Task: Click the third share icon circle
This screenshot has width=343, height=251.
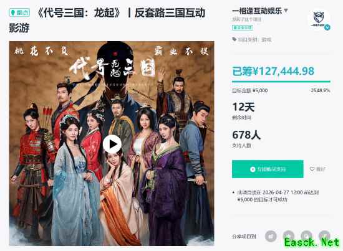Action: point(307,236)
